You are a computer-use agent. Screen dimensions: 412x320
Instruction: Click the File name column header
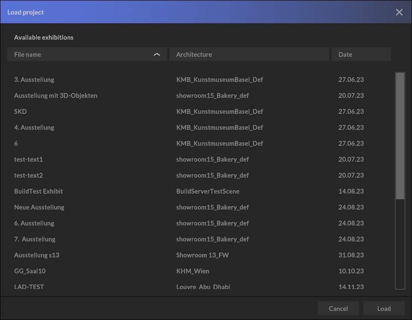(x=78, y=54)
